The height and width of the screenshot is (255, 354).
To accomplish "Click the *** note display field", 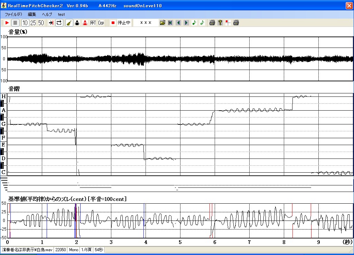I will click(146, 23).
